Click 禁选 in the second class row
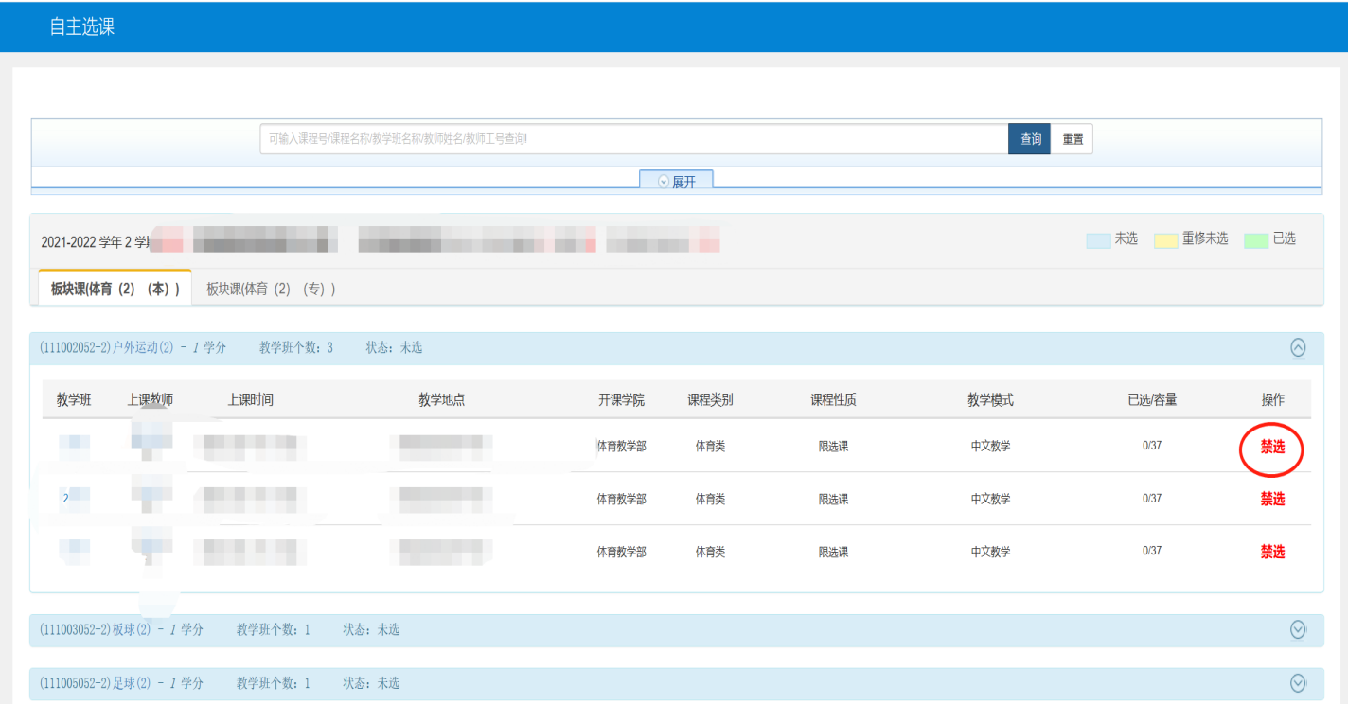 click(1272, 499)
